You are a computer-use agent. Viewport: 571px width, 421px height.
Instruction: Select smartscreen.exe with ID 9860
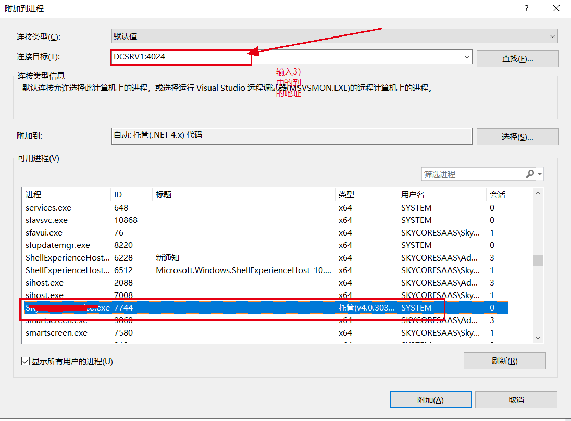tap(265, 320)
